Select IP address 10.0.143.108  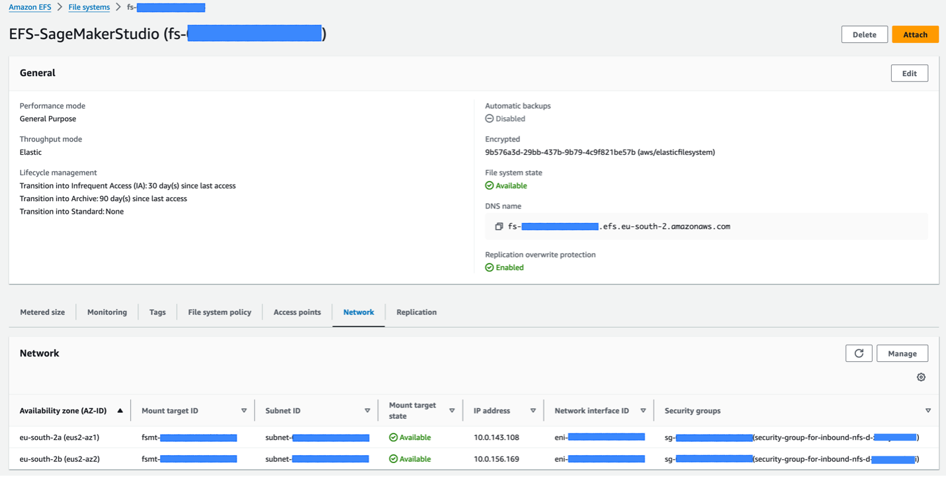pyautogui.click(x=496, y=437)
